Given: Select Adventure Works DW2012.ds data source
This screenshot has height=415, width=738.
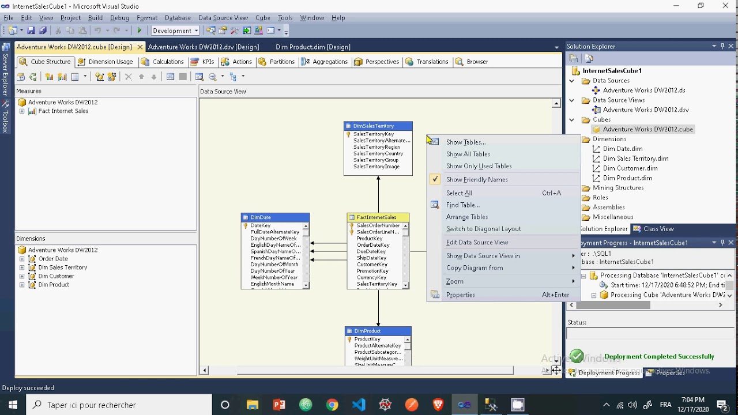Looking at the screenshot, I should pyautogui.click(x=644, y=90).
